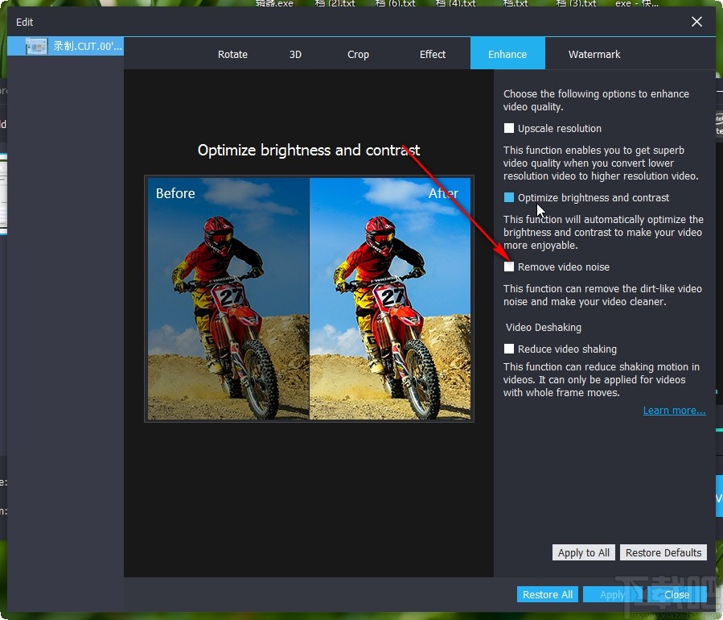Close the Edit dialog with X icon
The image size is (723, 620).
pyautogui.click(x=696, y=22)
